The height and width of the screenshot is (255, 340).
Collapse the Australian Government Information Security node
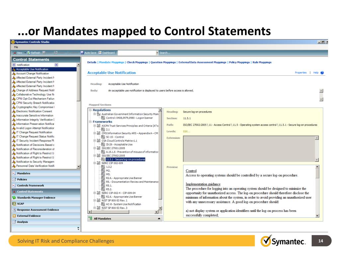[95, 114]
